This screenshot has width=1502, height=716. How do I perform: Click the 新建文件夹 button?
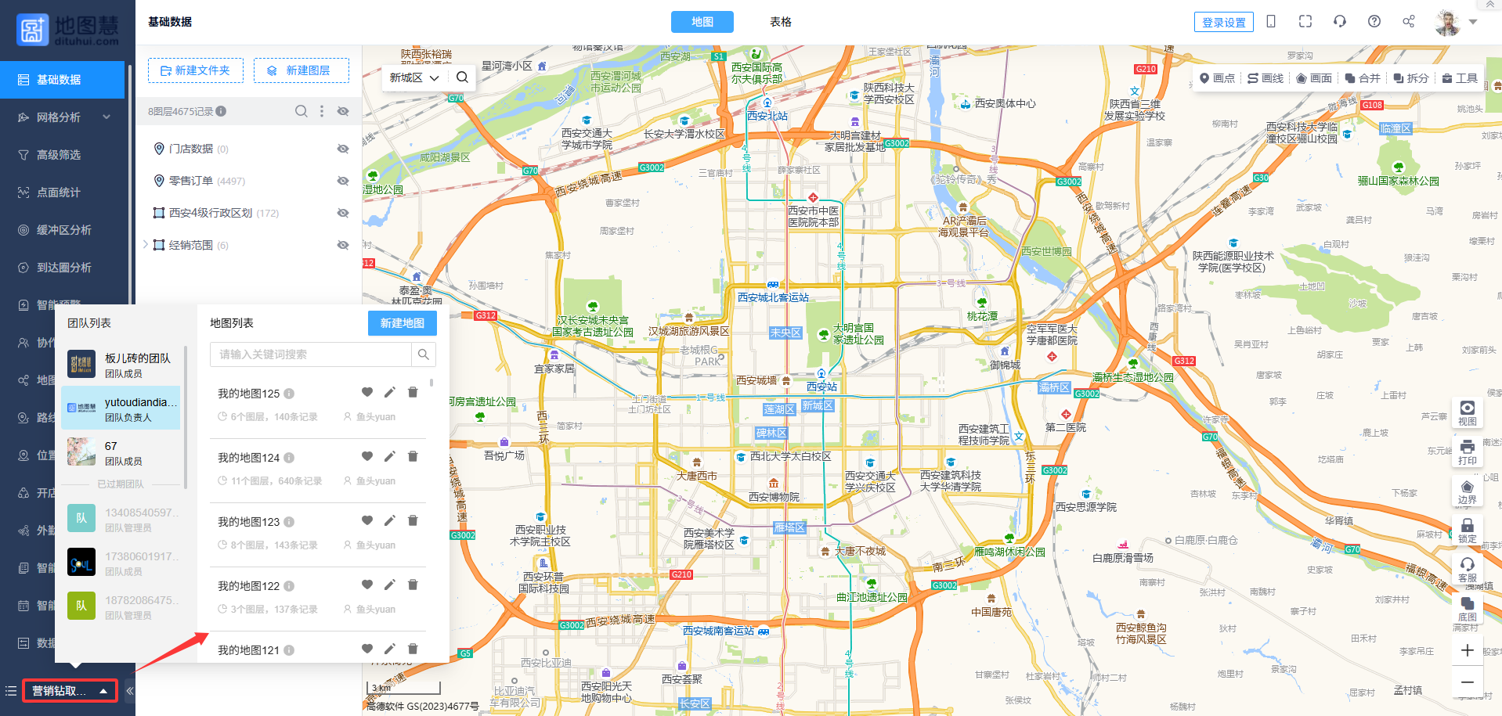click(x=196, y=70)
